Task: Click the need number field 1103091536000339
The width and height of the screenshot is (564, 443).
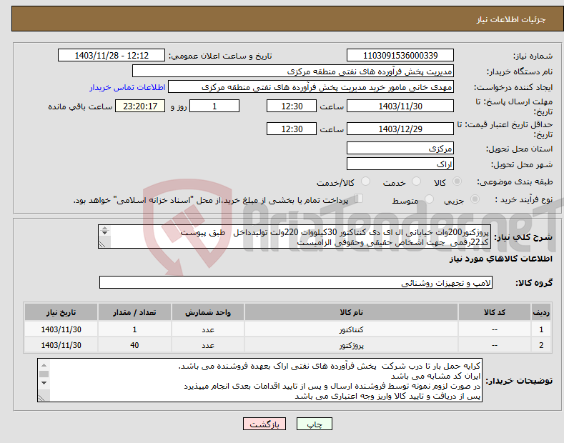Action: [x=400, y=56]
